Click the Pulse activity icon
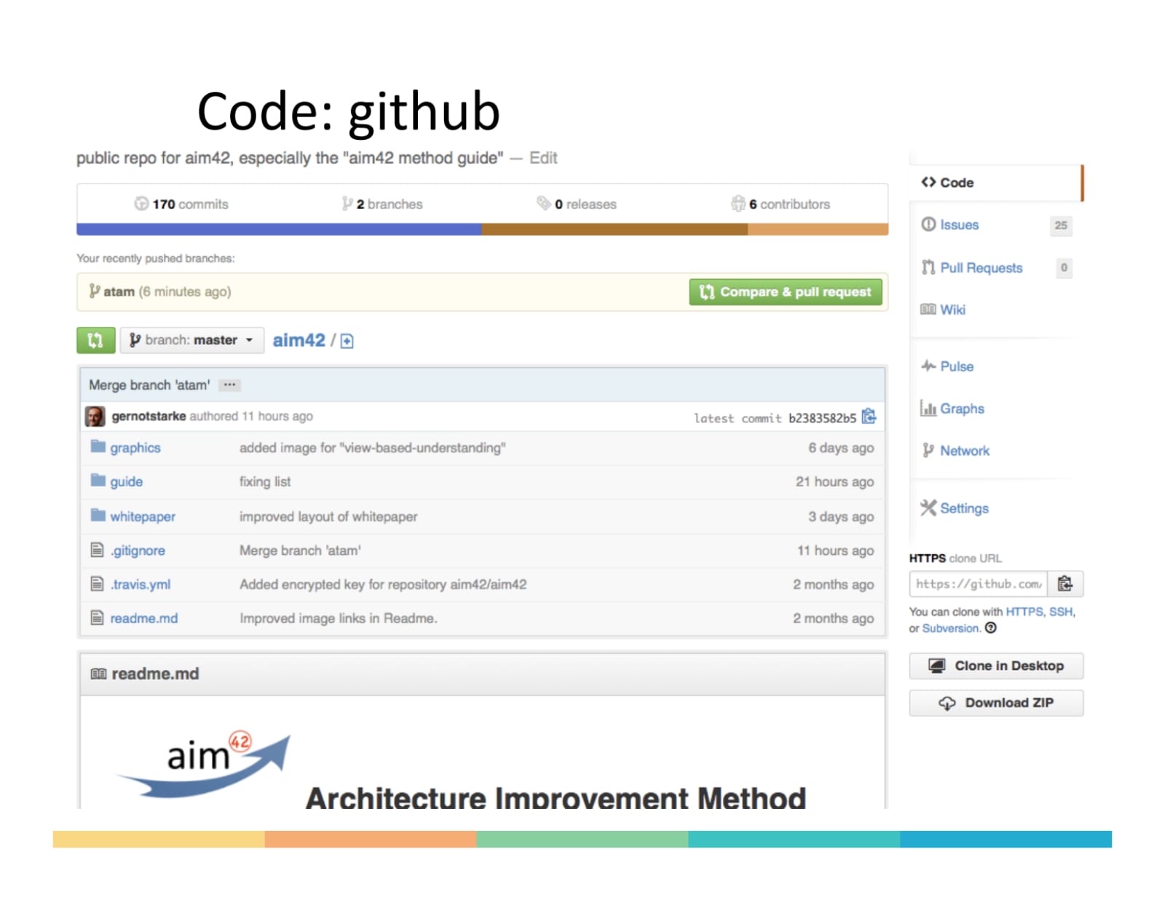This screenshot has height=900, width=1165. (928, 366)
